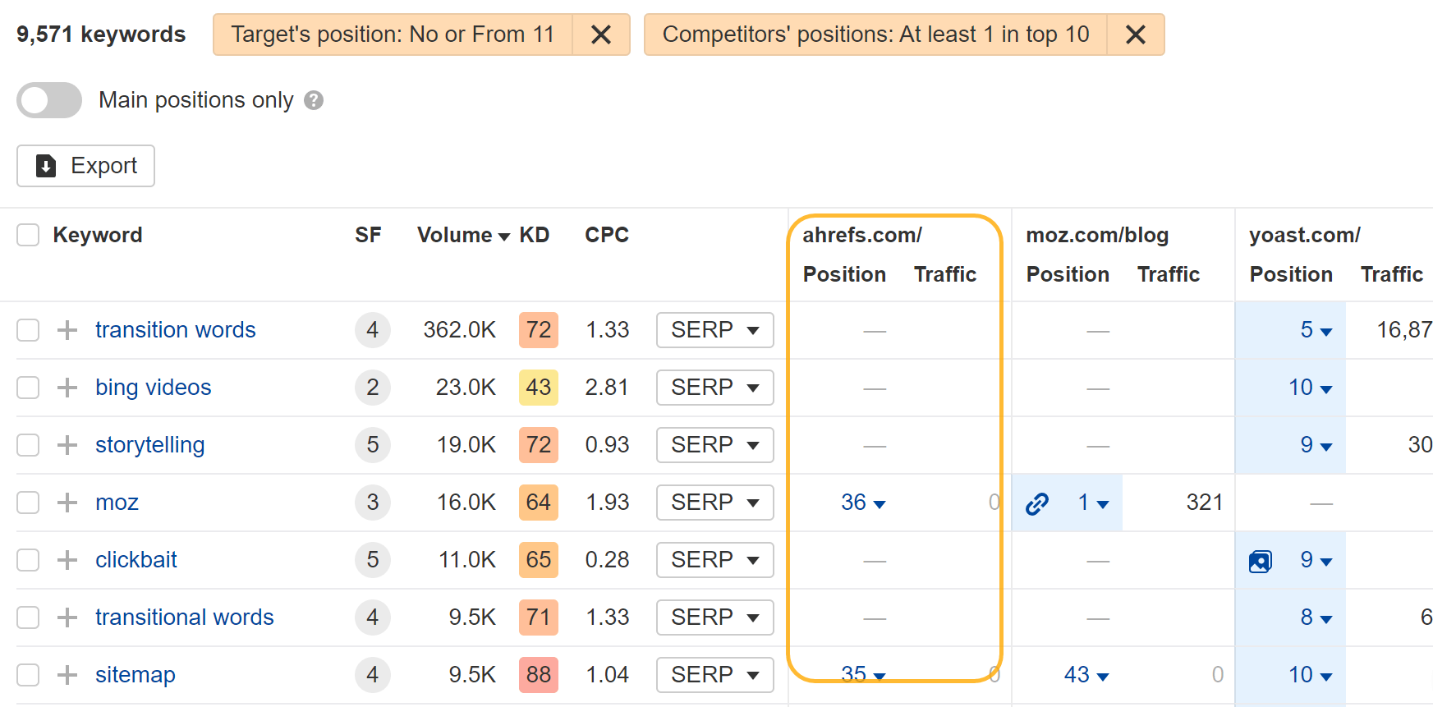The image size is (1433, 707).
Task: Click help icon beside Main positions only
Action: [x=314, y=100]
